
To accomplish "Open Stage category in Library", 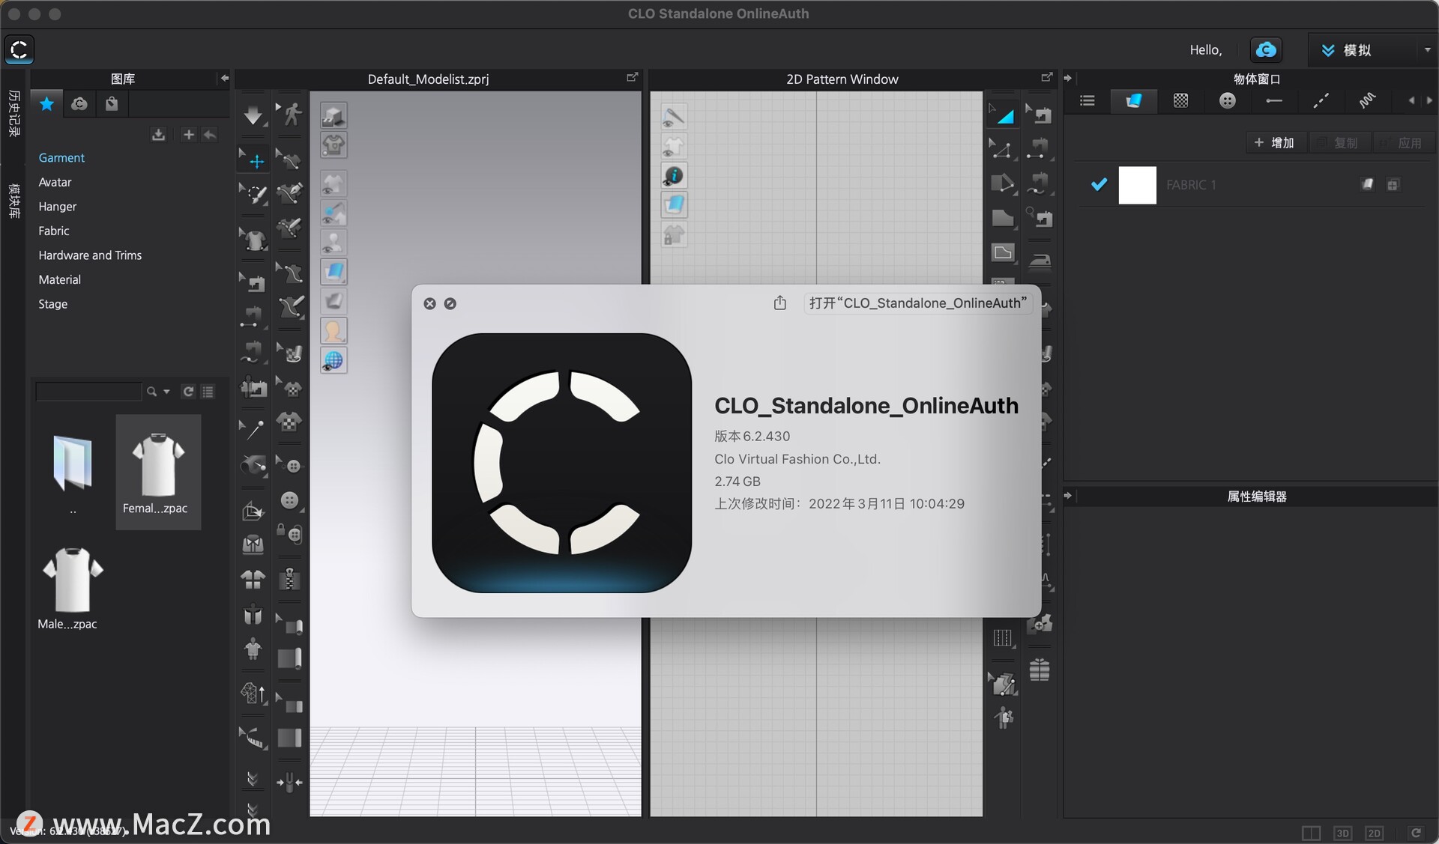I will (53, 304).
